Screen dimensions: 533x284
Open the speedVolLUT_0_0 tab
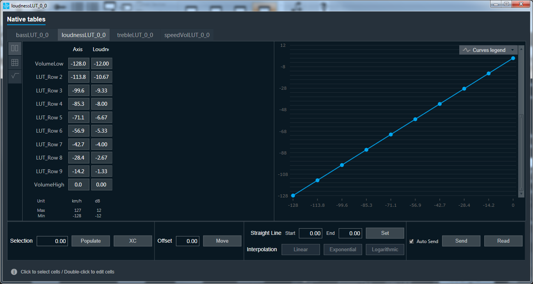point(187,35)
